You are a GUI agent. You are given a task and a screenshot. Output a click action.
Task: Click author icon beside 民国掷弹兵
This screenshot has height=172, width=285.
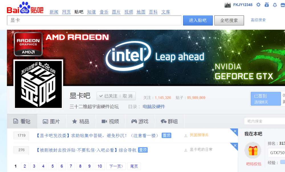click(186, 136)
